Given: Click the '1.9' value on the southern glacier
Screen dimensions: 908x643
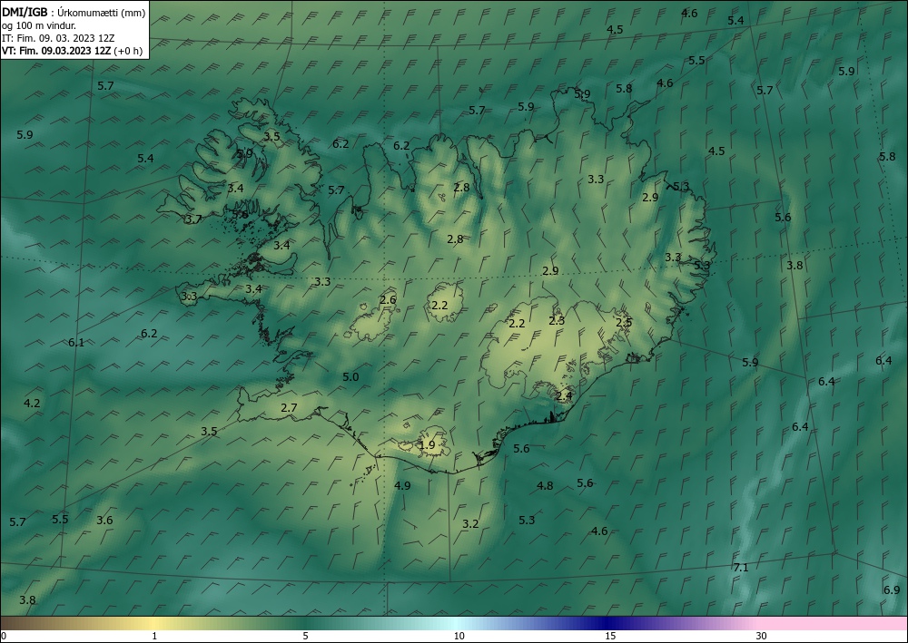Looking at the screenshot, I should click(427, 444).
